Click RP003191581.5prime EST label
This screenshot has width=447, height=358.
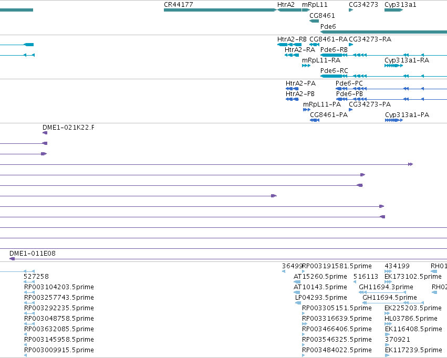(337, 266)
